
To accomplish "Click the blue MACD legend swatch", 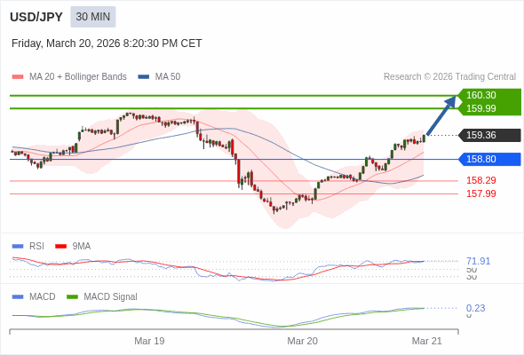I will coord(18,297).
